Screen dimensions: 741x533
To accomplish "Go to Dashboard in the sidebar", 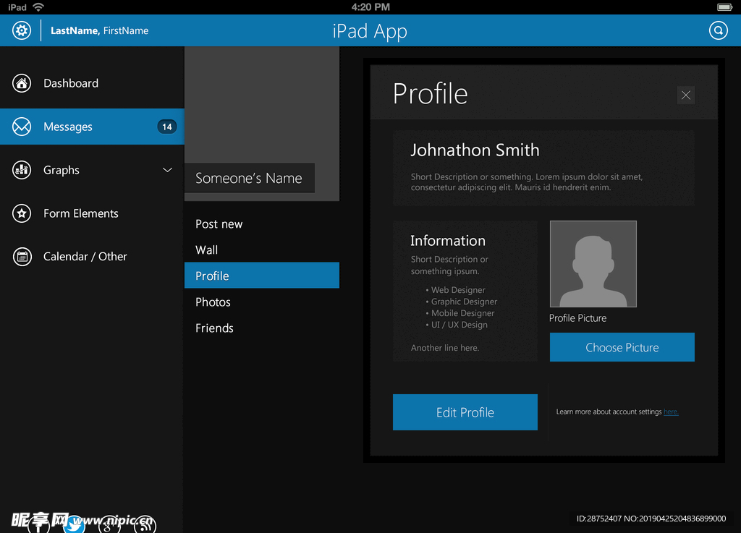I will [x=92, y=84].
